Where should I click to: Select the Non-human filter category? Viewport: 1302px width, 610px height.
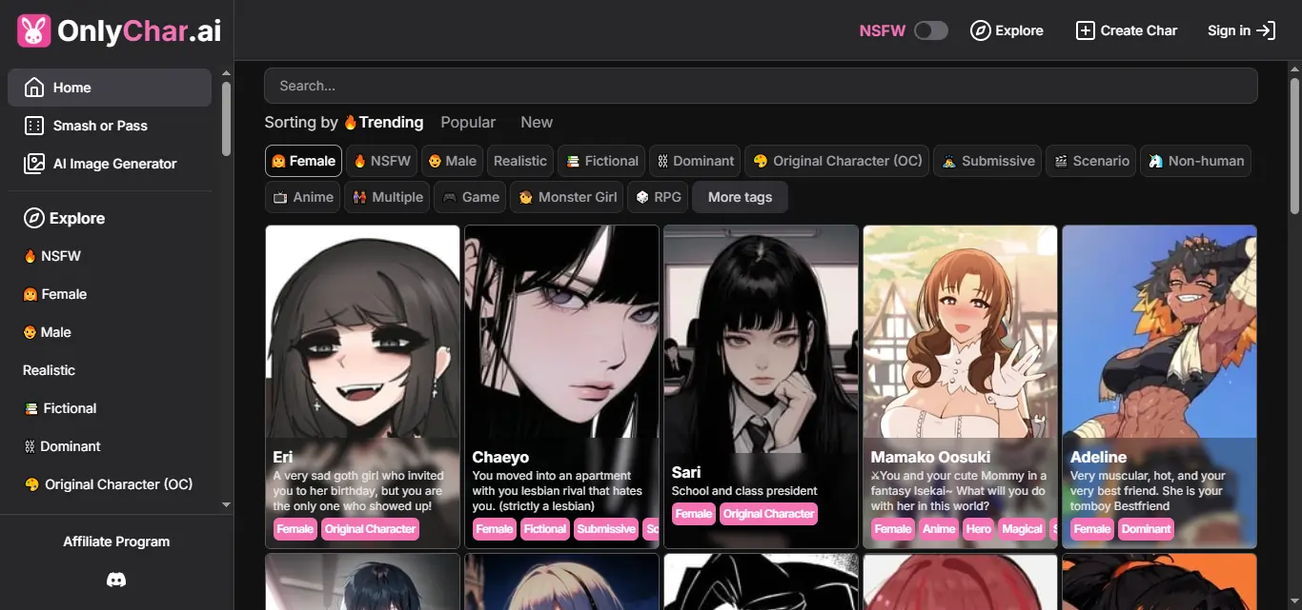point(1195,160)
